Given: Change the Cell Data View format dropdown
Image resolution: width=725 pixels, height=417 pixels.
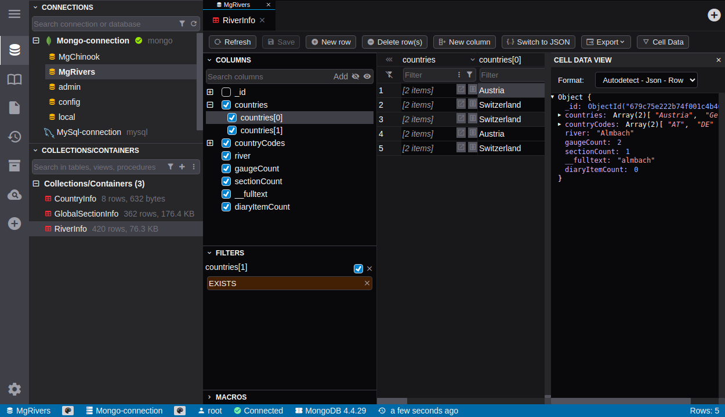Looking at the screenshot, I should [646, 80].
